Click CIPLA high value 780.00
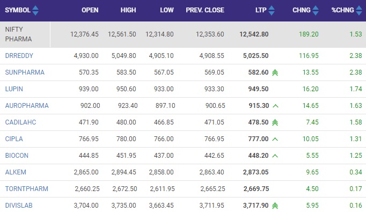The image size is (366, 212). [126, 139]
